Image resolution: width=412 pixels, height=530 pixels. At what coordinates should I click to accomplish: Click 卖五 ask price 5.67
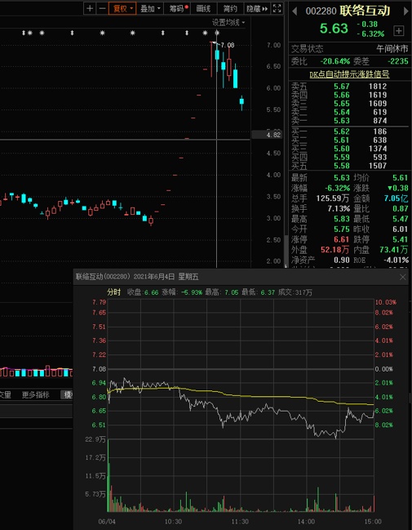tap(341, 87)
